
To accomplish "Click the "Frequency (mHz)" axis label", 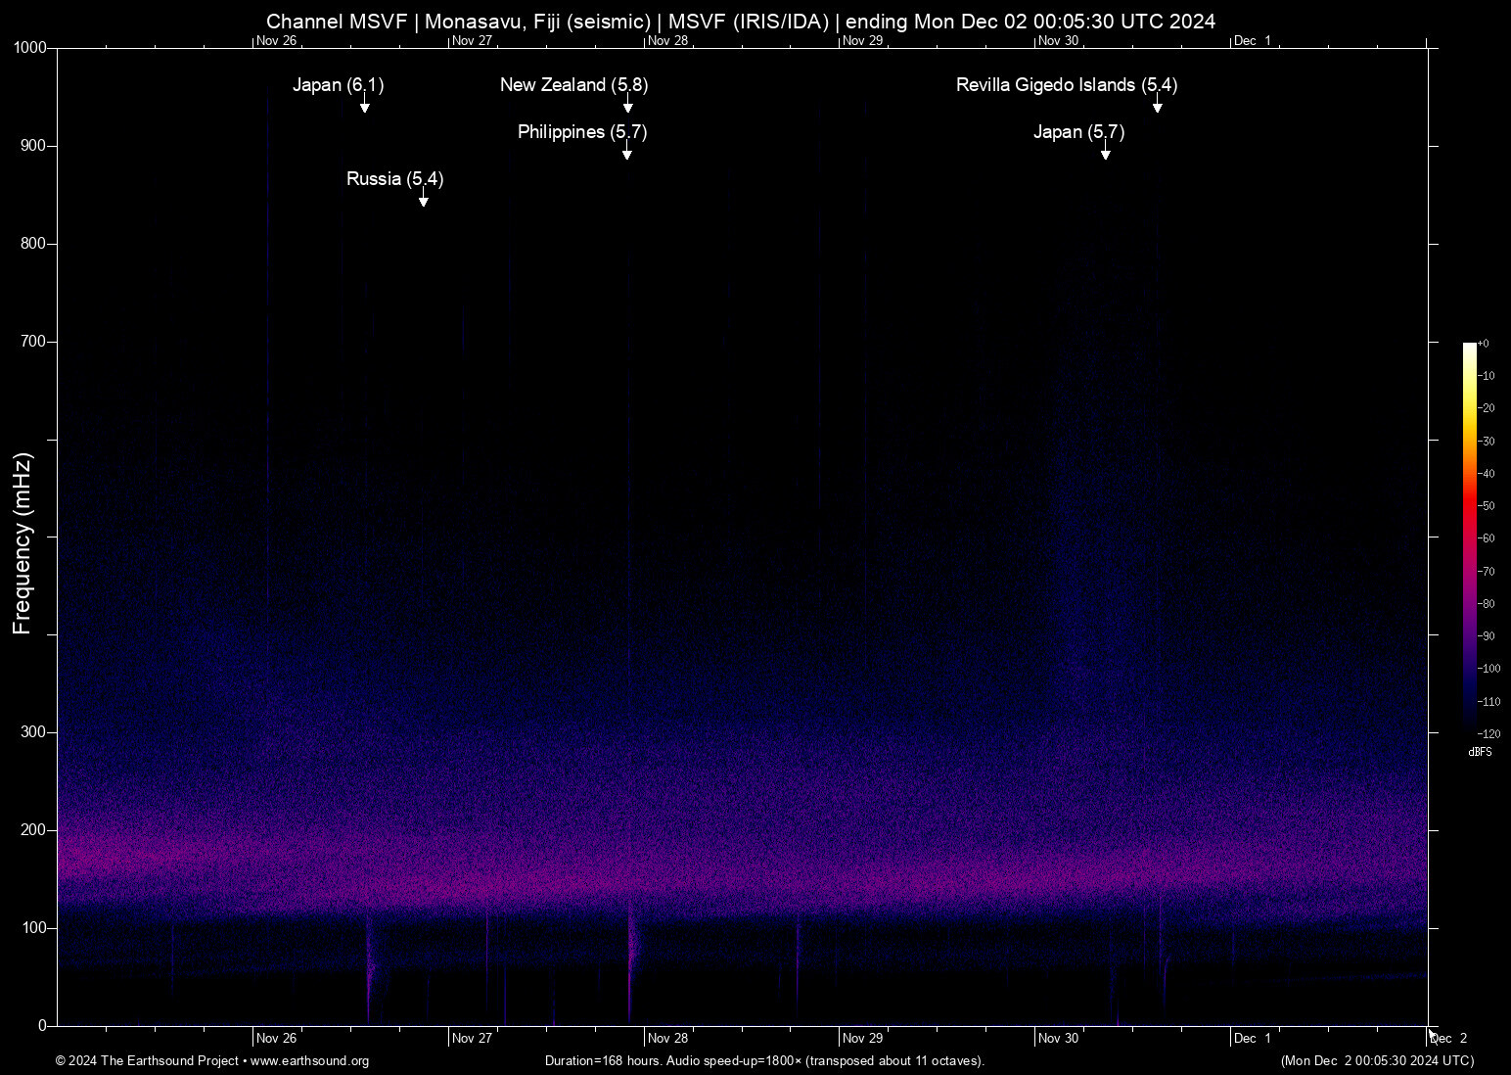I will pos(22,543).
